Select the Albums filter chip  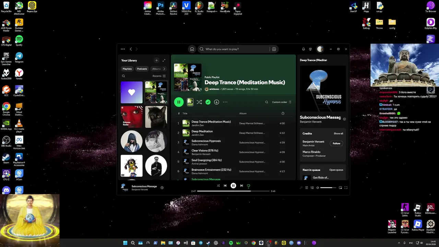coord(156,69)
